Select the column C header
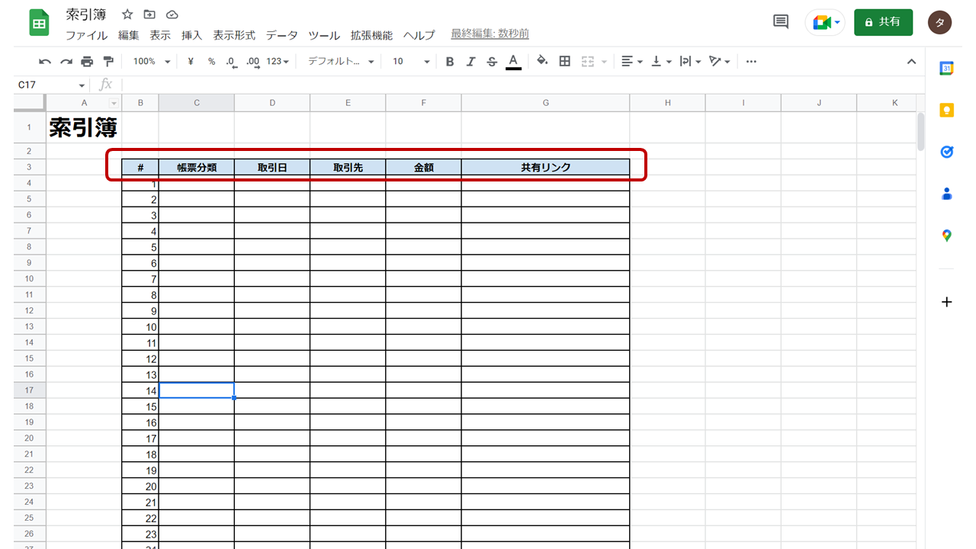The width and height of the screenshot is (976, 549). coord(197,103)
